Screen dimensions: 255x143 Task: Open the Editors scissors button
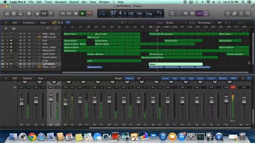tap(51, 14)
